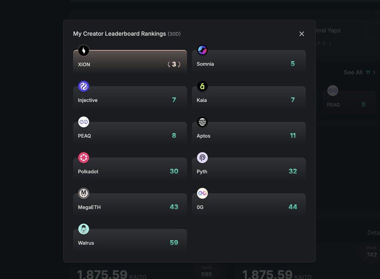
Task: Open the Referral Yaps arrow chevron
Action: [x=330, y=43]
